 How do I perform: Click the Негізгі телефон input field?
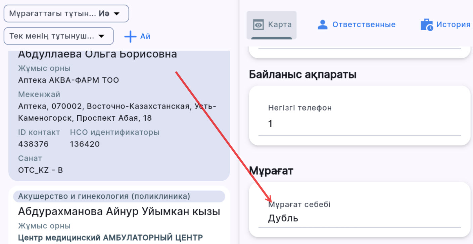click(x=359, y=124)
